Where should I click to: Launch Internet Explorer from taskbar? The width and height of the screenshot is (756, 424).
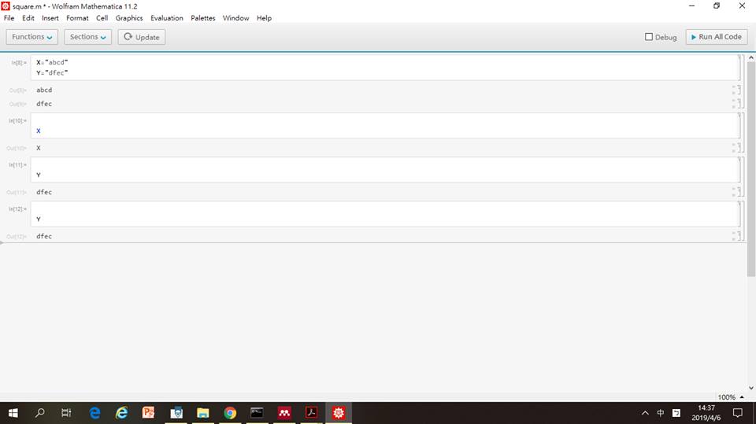tap(121, 413)
